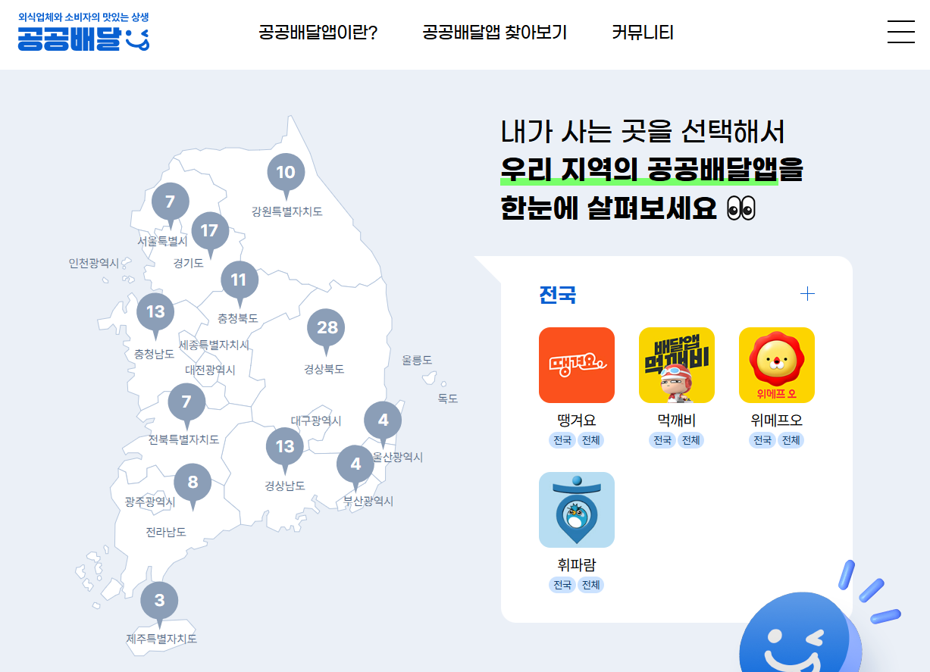Click the 강원특별자치도 region name label

click(x=287, y=211)
